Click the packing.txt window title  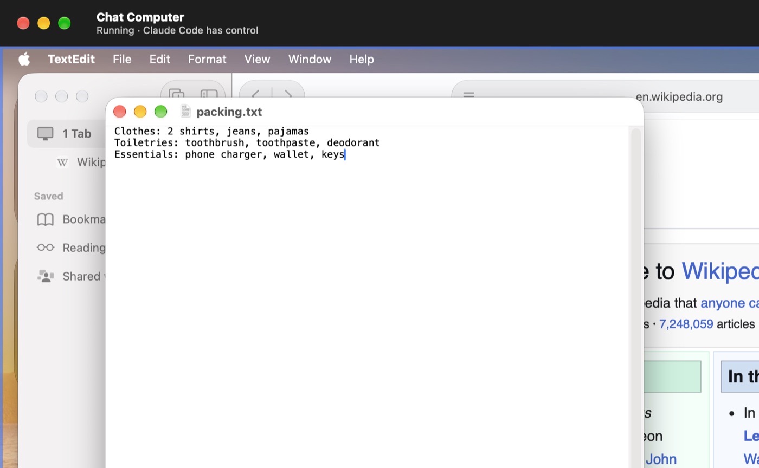pos(229,112)
